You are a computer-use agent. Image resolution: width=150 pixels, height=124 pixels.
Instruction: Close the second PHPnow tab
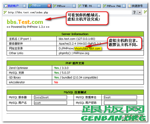pyautogui.click(x=74, y=6)
